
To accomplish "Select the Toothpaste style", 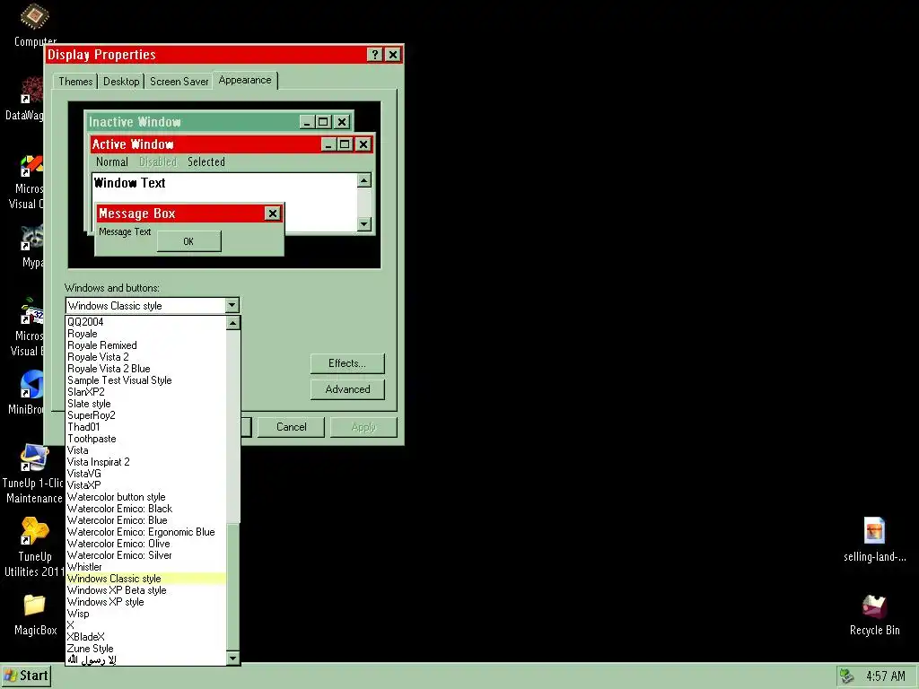I will (x=146, y=439).
